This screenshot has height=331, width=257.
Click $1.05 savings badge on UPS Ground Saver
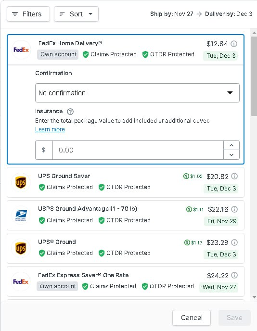pyautogui.click(x=193, y=176)
